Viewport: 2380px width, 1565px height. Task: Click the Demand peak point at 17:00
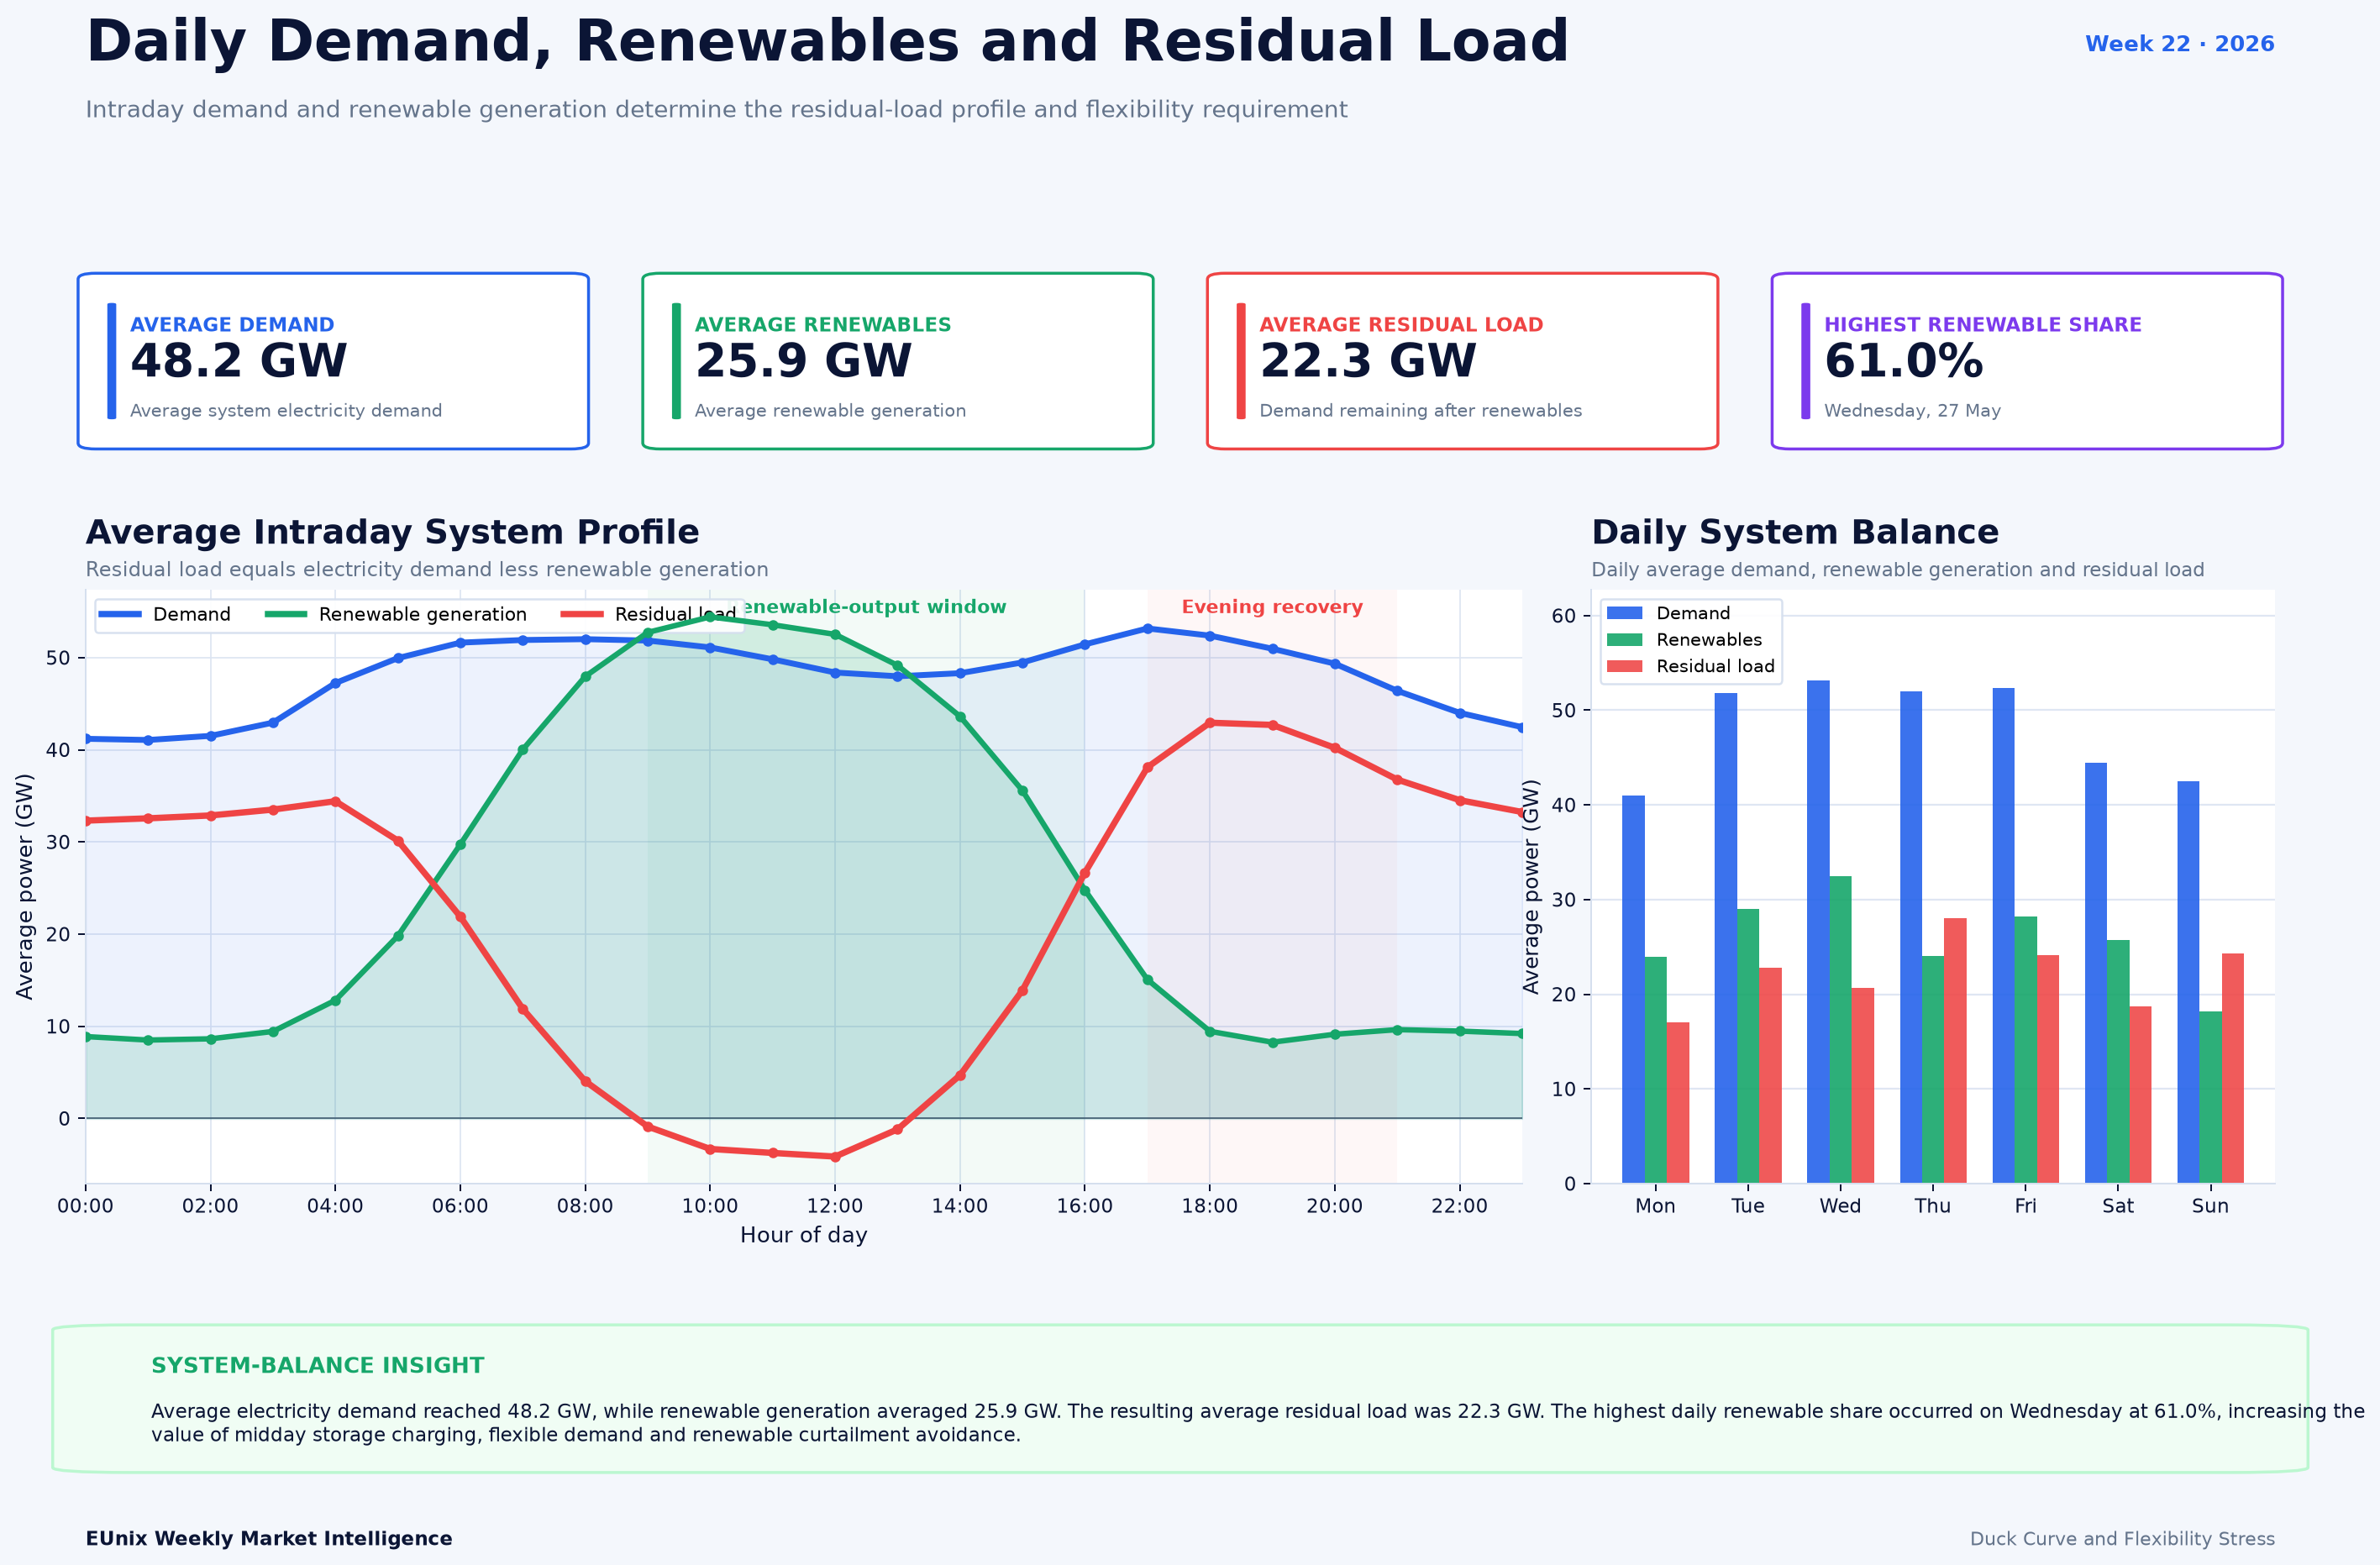click(1147, 629)
